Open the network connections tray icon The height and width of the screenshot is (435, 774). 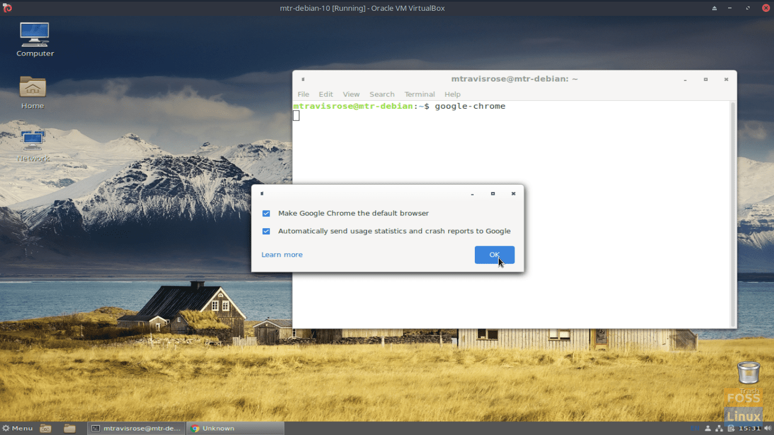(719, 428)
